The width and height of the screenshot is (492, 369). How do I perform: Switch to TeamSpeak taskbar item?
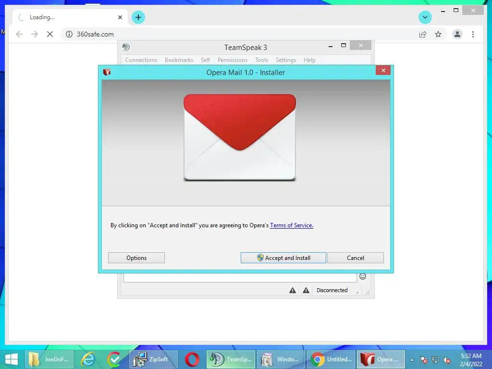[231, 359]
